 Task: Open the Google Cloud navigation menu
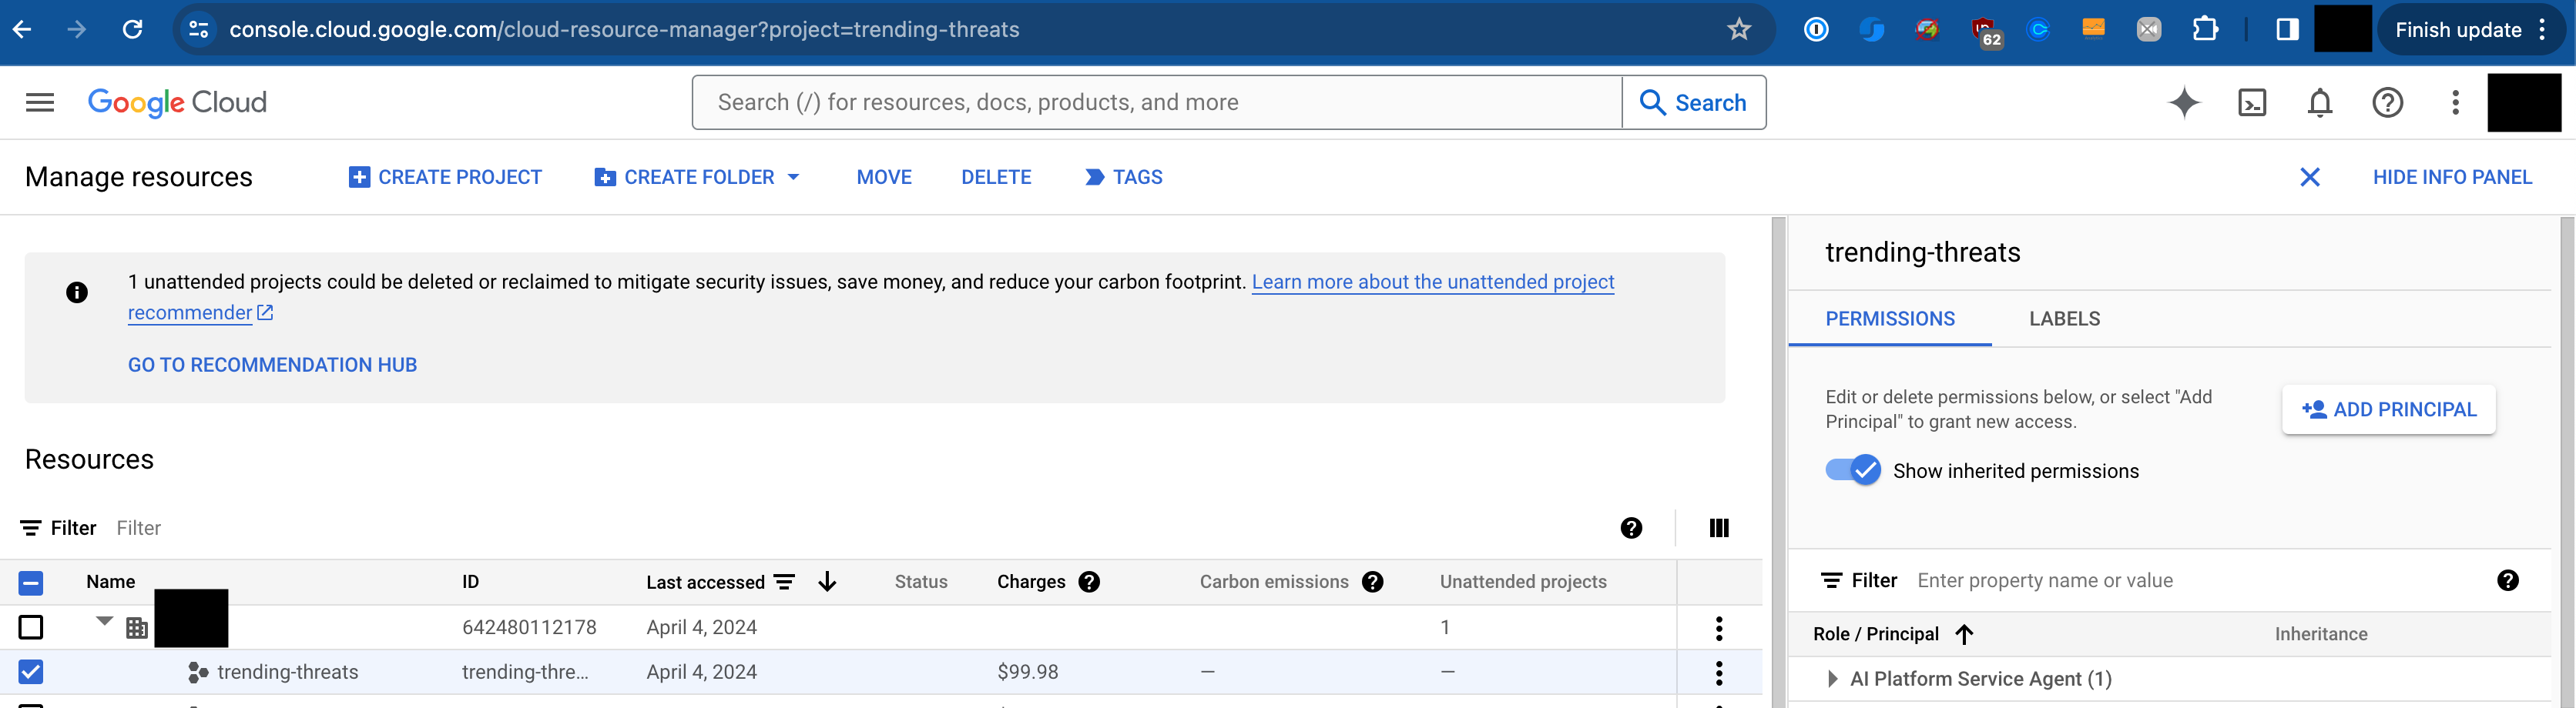(40, 102)
